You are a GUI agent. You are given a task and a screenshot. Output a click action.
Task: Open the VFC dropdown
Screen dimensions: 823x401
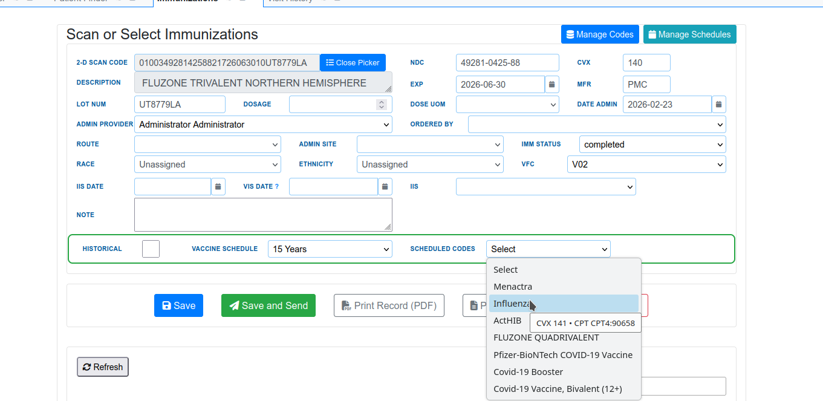tap(646, 165)
